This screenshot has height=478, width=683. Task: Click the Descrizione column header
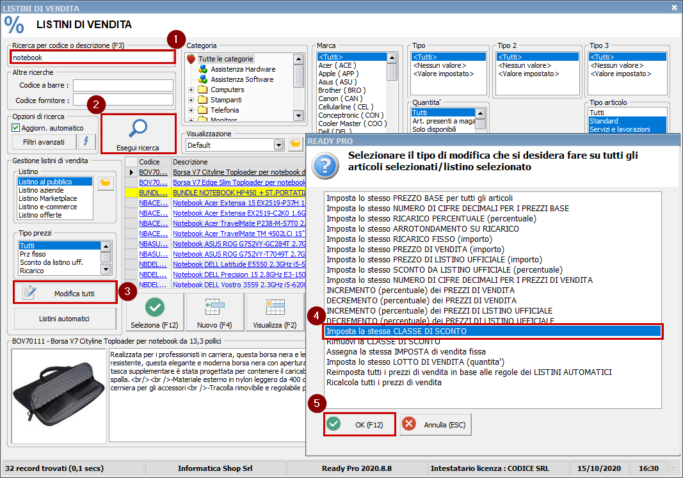click(237, 162)
